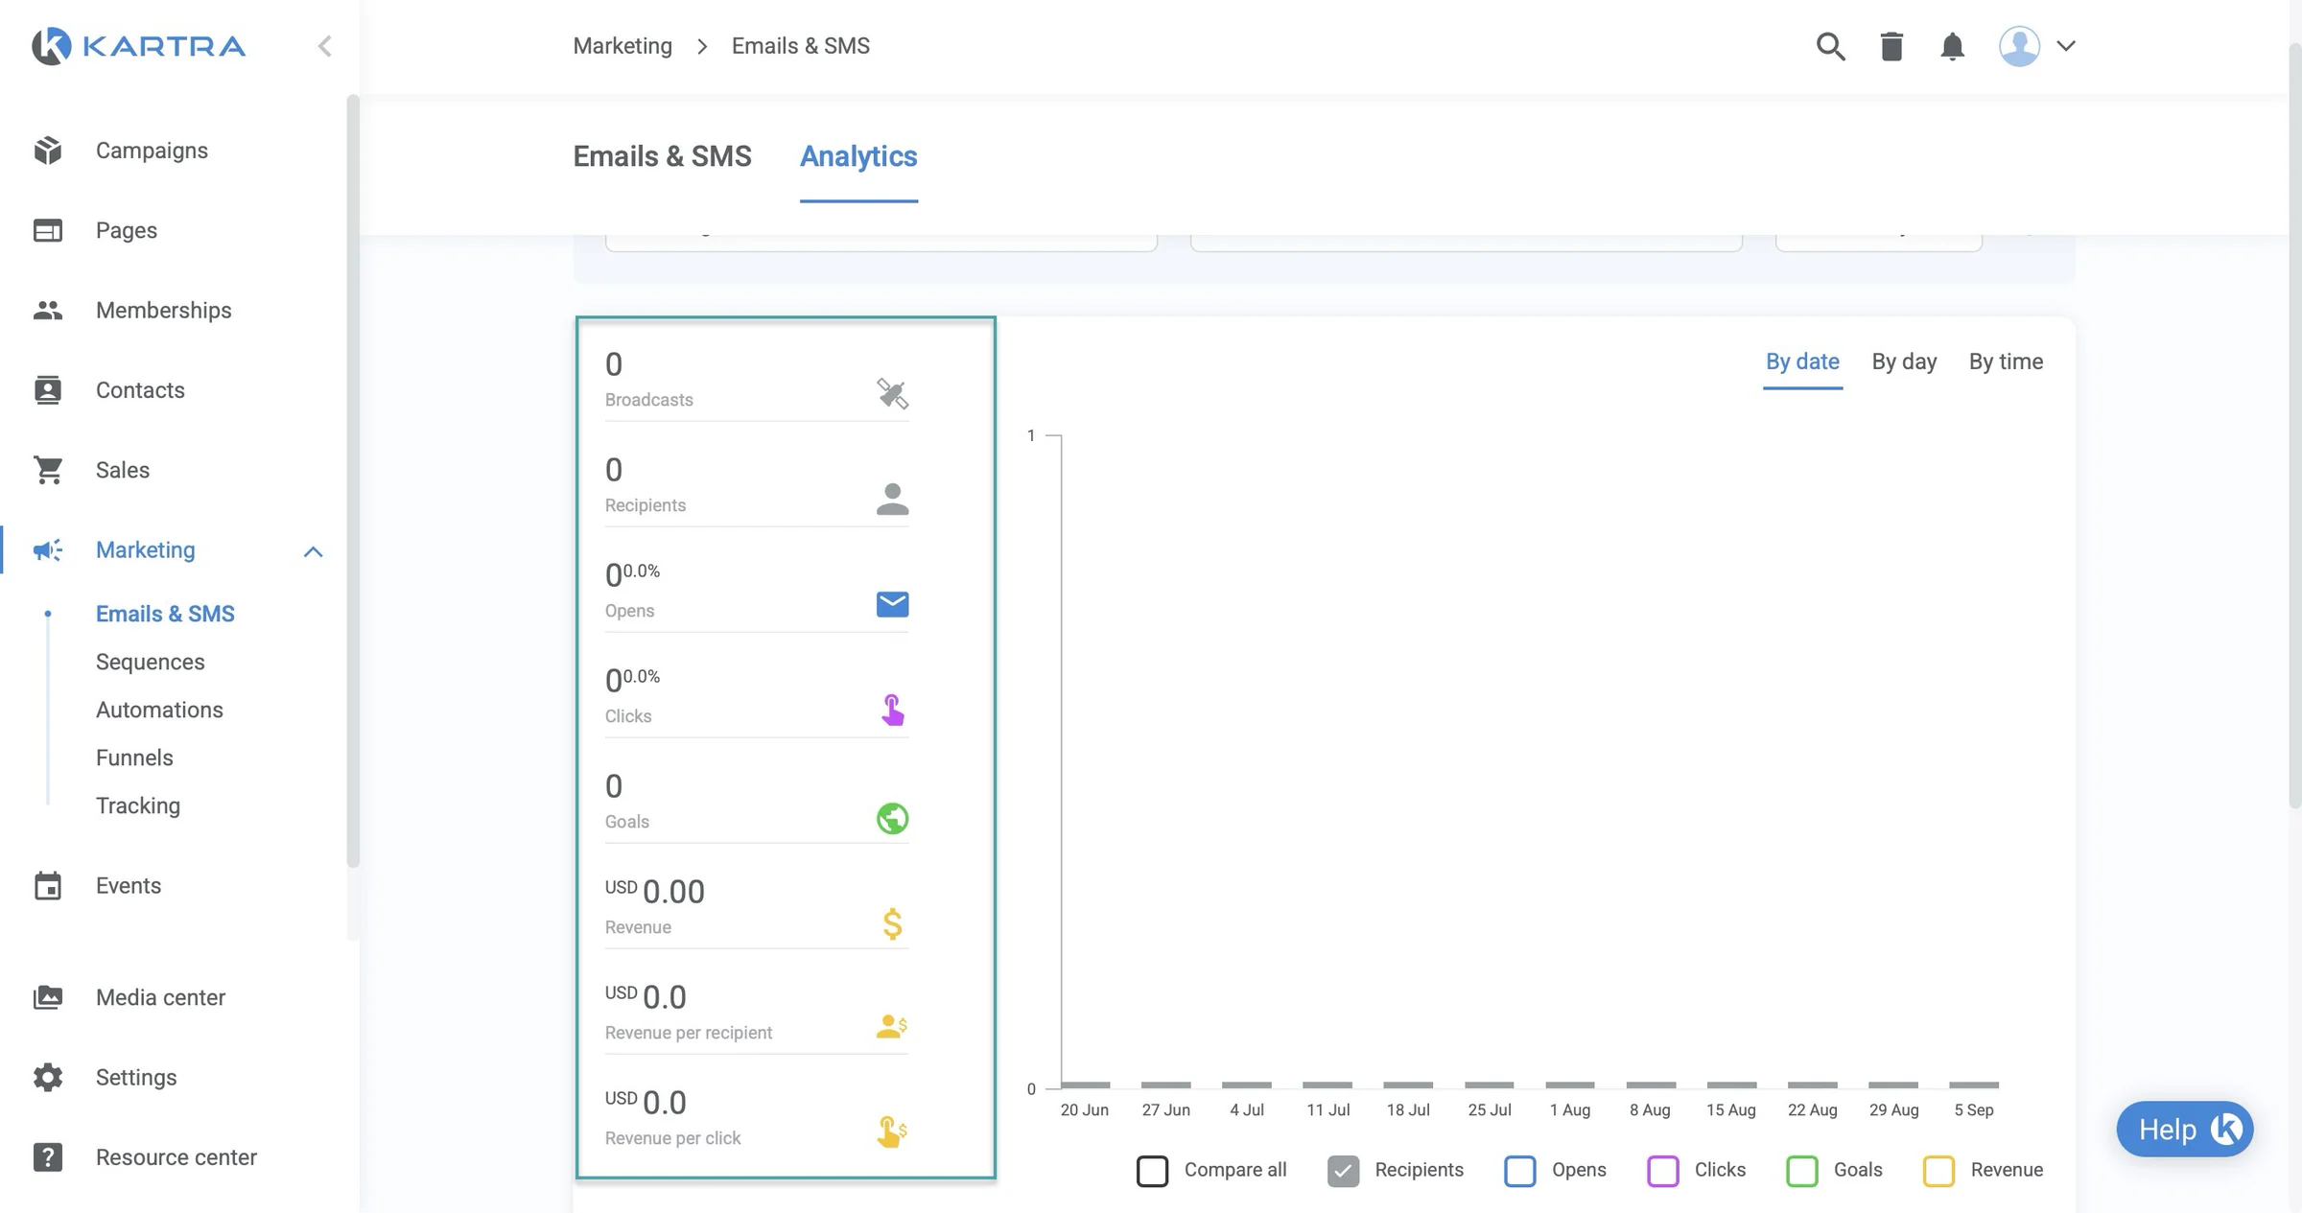Click the Broadcasts satellite icon
This screenshot has height=1213, width=2302.
click(x=892, y=393)
